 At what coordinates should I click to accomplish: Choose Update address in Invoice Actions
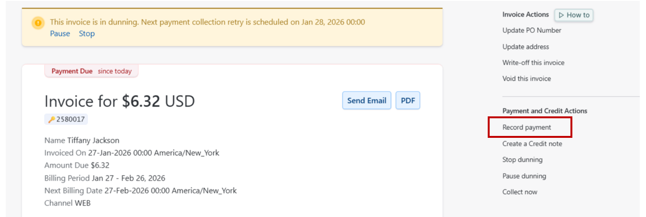tap(526, 47)
